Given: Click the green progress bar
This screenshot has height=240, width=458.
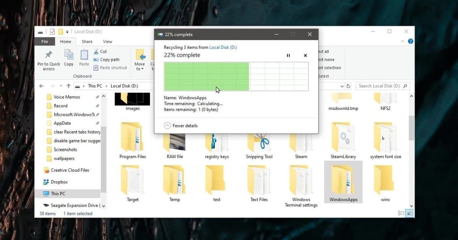Looking at the screenshot, I should (x=206, y=76).
